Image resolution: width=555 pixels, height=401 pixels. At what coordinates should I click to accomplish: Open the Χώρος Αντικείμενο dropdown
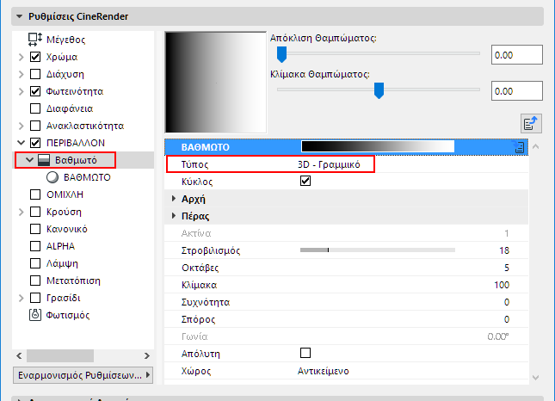(x=324, y=371)
